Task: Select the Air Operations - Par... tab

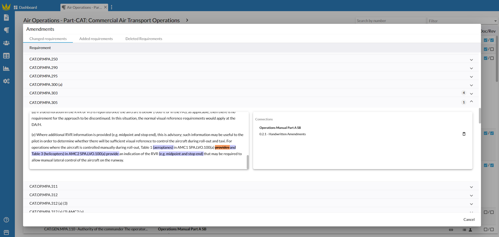Action: pos(84,7)
